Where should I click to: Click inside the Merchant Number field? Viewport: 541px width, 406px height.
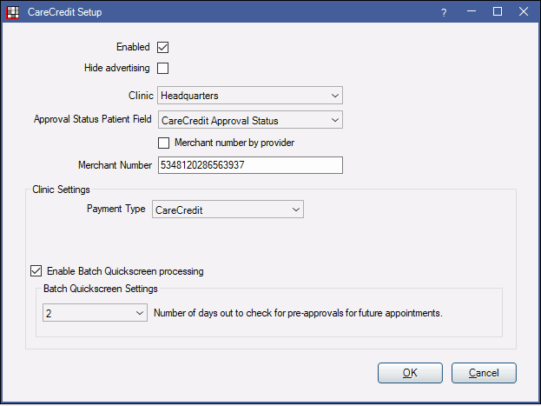point(250,165)
